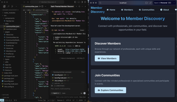Open the Agent mode dropdown
The image size is (177, 102).
[x=56, y=93]
